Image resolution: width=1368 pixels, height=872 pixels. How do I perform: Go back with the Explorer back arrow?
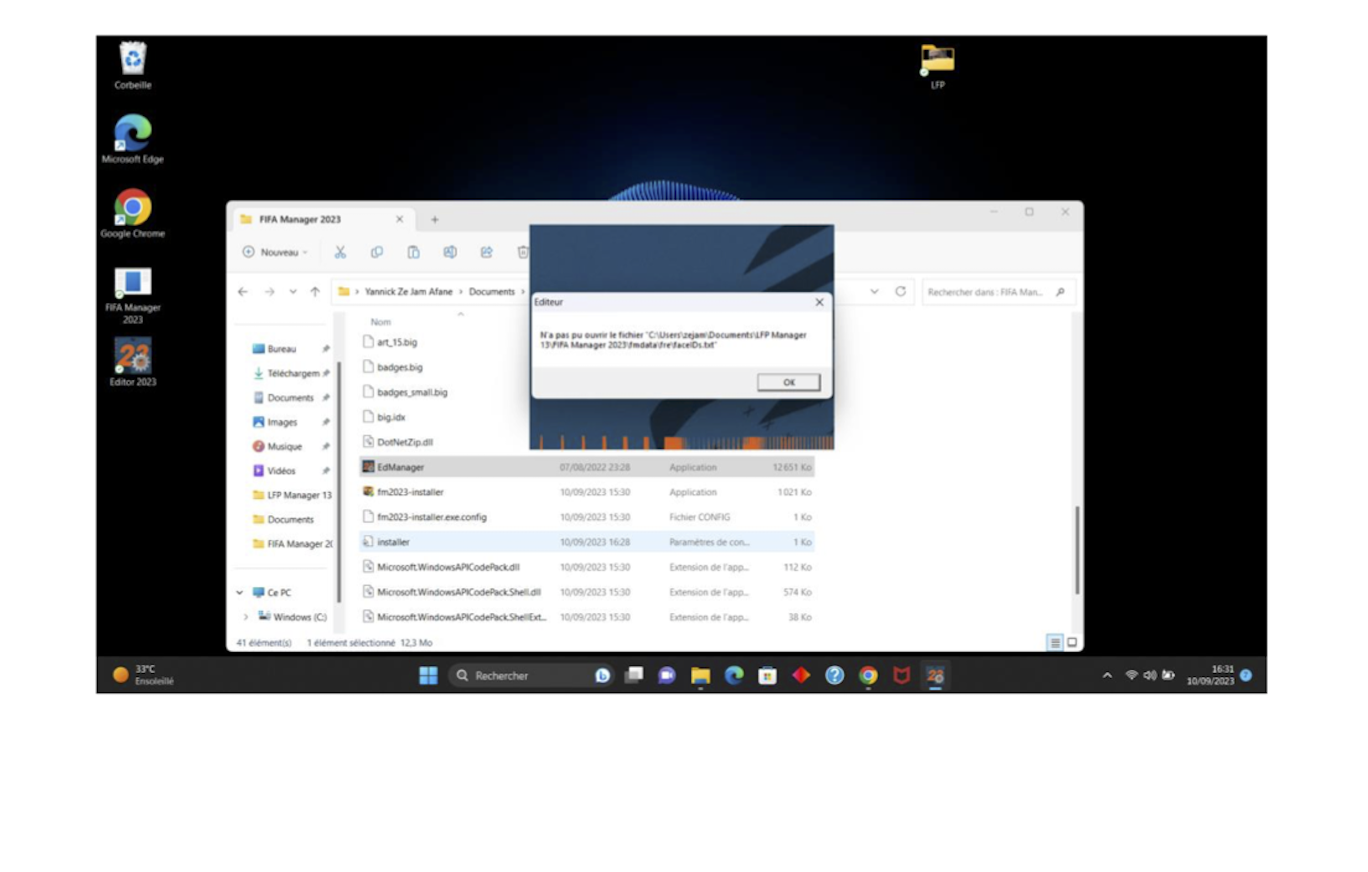point(243,292)
